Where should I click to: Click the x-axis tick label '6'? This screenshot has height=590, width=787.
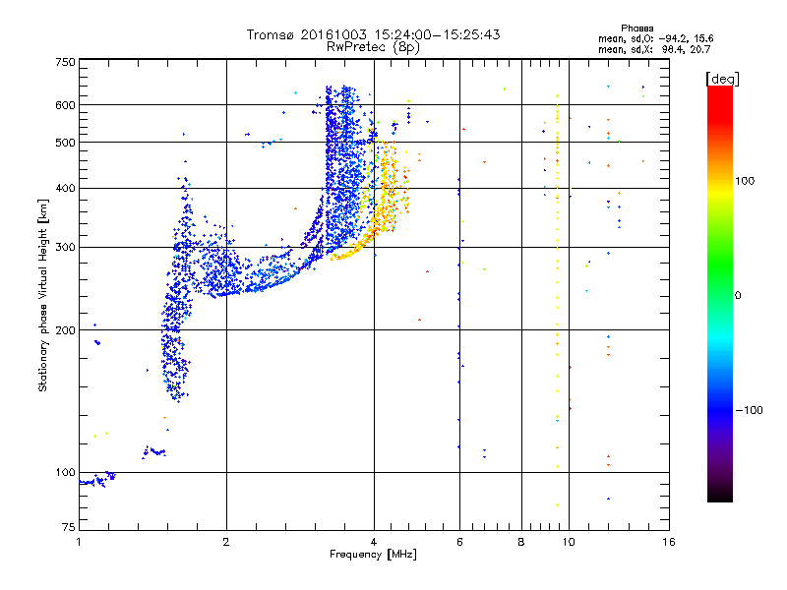[x=459, y=542]
